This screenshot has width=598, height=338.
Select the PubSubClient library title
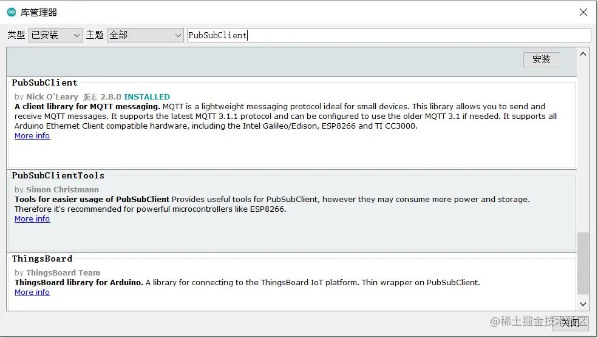(44, 83)
